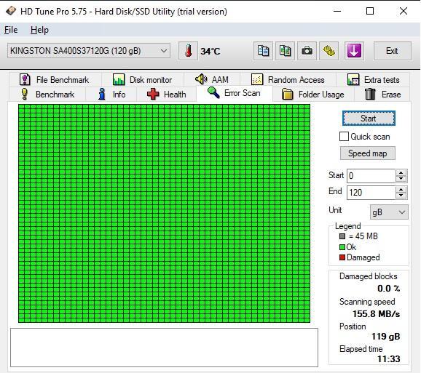Increase the Start value with up arrow
This screenshot has height=373, width=421.
pyautogui.click(x=401, y=173)
